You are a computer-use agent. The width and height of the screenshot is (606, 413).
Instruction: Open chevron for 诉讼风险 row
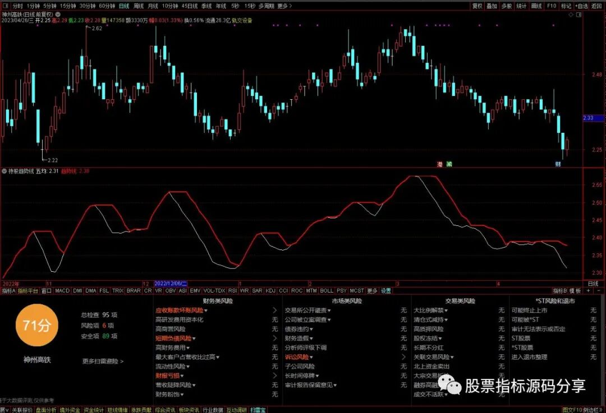point(404,357)
